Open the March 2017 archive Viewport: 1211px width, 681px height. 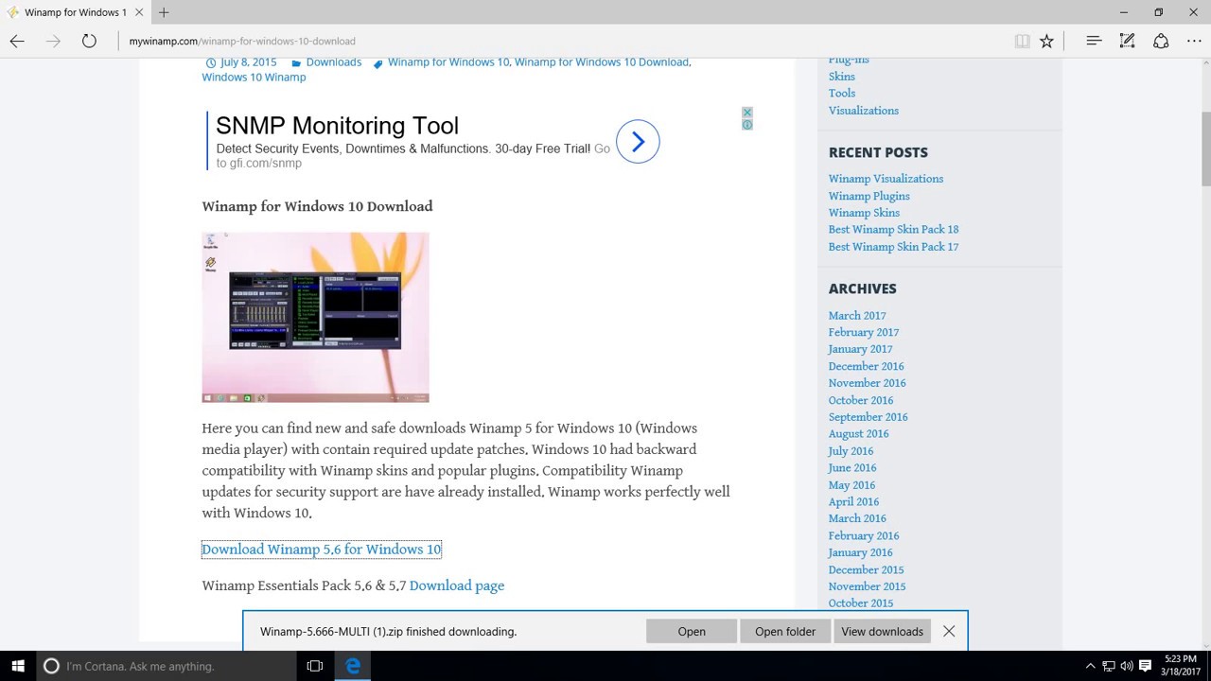click(x=857, y=316)
